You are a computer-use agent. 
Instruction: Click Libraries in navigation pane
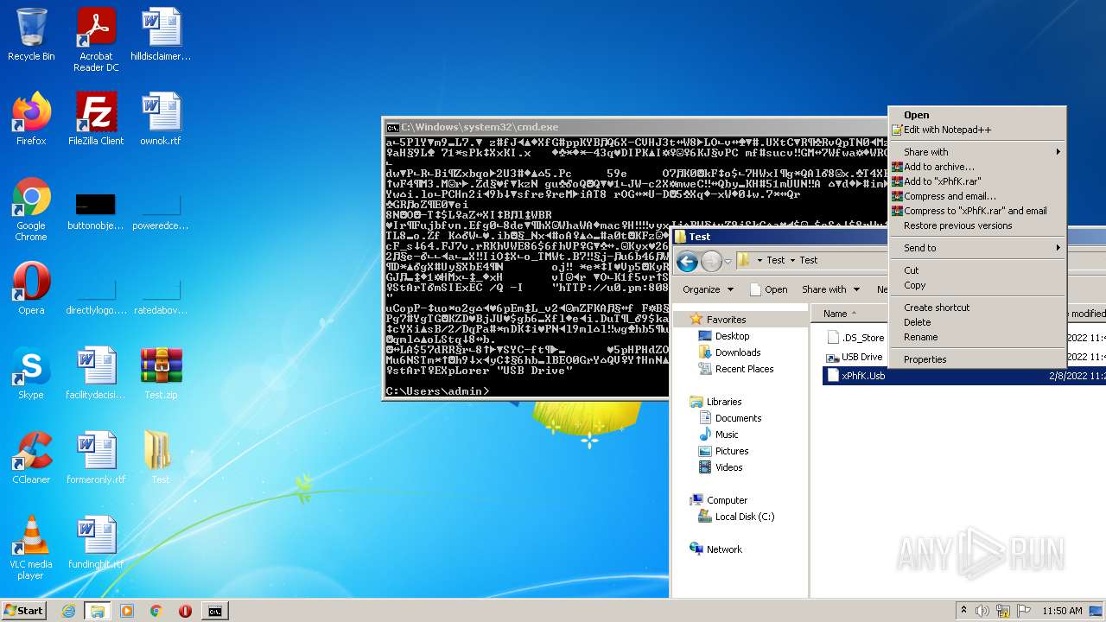[724, 402]
